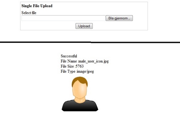Viewport: 180px width, 132px height.
Task: Click the black shirt of the user avatar
Action: 80,106
